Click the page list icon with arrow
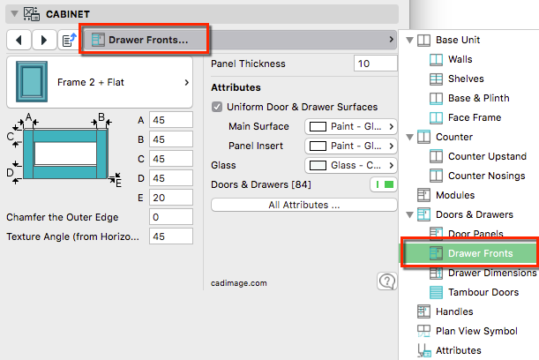 pyautogui.click(x=69, y=40)
